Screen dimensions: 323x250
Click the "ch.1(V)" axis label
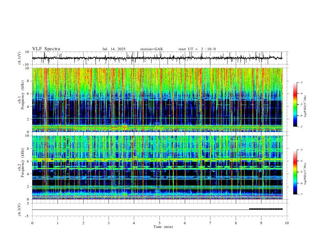(x=20, y=58)
